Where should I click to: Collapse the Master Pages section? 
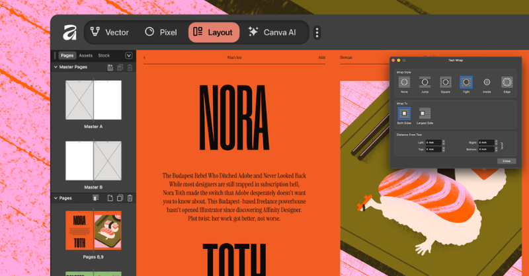click(56, 67)
